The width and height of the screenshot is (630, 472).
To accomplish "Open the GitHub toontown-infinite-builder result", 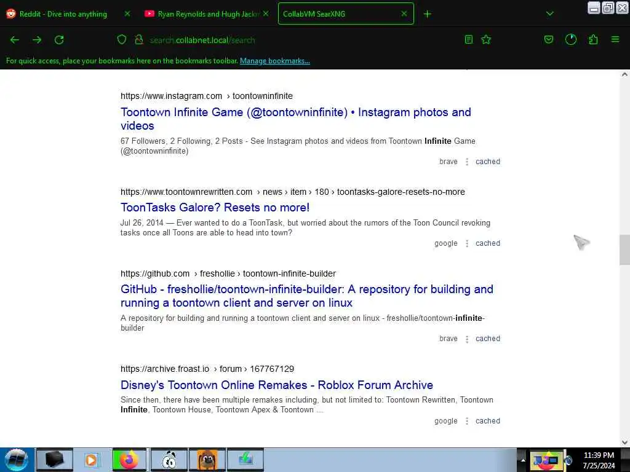I will [306, 296].
